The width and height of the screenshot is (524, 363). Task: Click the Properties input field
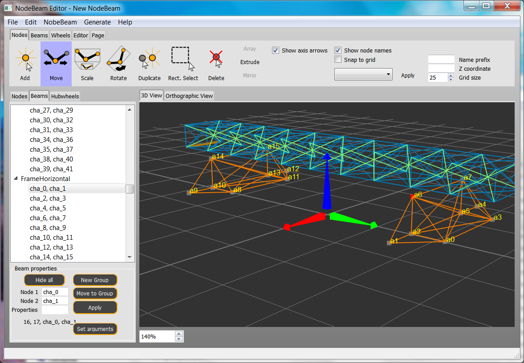coord(55,310)
